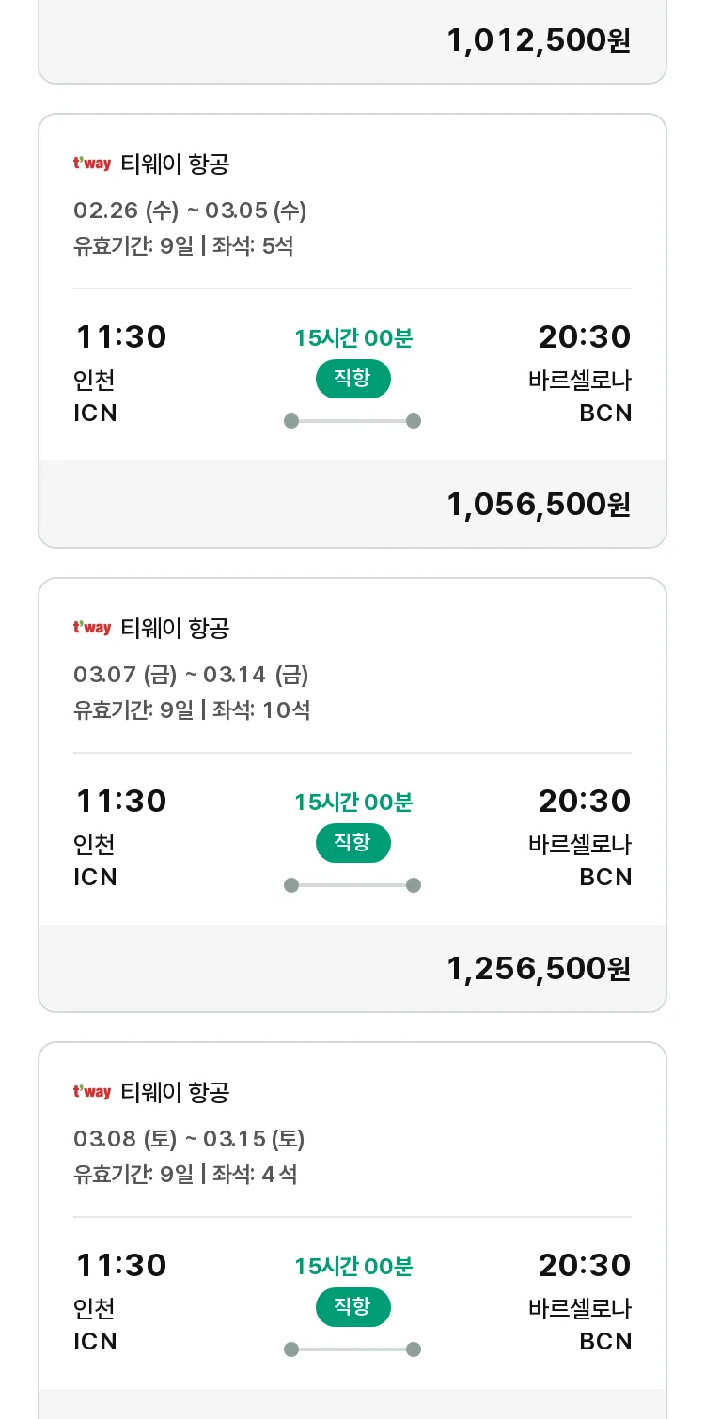Select the 1,012,500원 fare at top
This screenshot has height=1419, width=705.
[539, 40]
